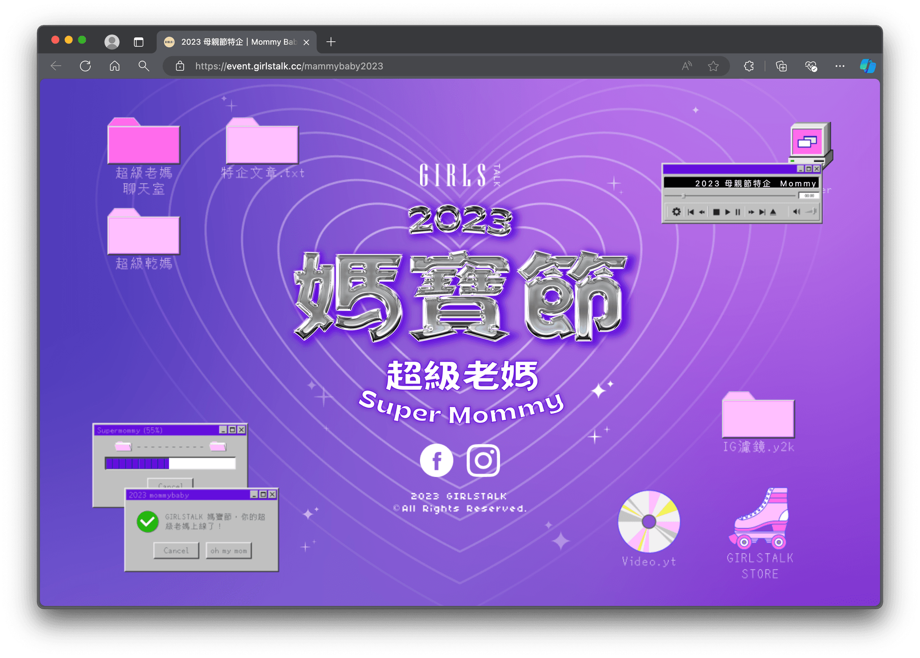Image resolution: width=920 pixels, height=658 pixels.
Task: Click the 00:00 time display
Action: 809,196
